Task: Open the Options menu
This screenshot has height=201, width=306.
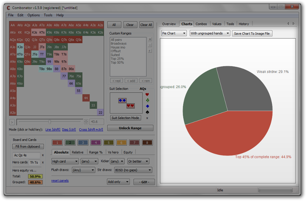Action: [x=33, y=15]
